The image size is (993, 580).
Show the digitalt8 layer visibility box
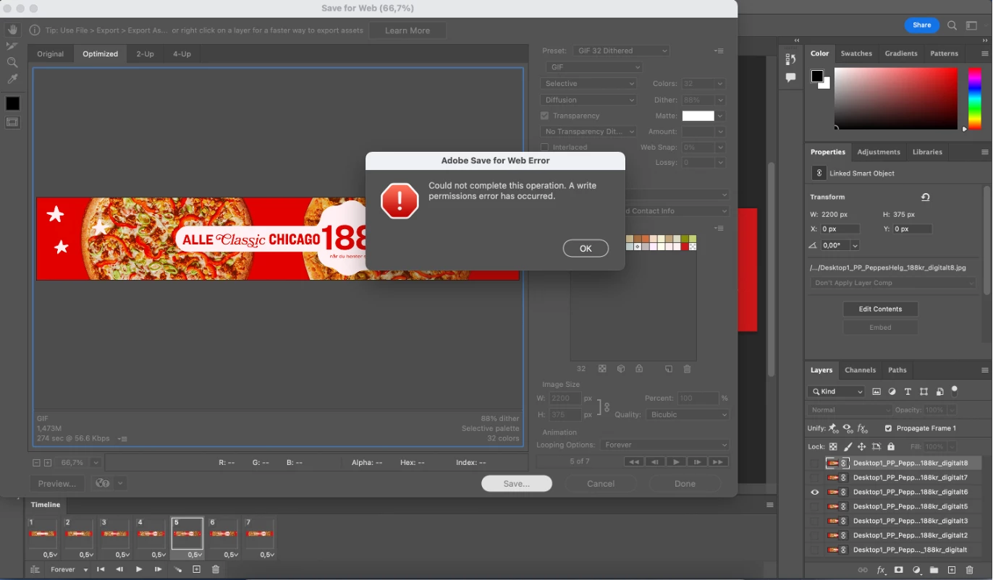(x=815, y=463)
